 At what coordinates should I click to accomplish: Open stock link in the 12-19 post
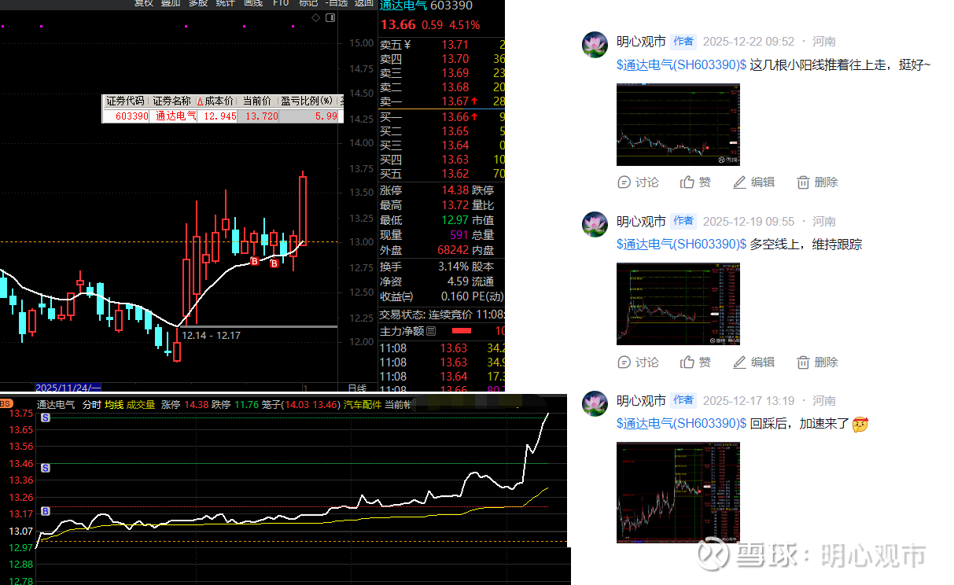pyautogui.click(x=681, y=245)
